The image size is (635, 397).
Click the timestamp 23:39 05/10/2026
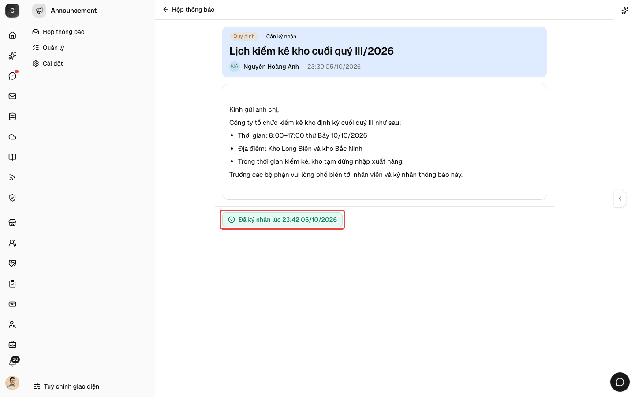(x=334, y=67)
